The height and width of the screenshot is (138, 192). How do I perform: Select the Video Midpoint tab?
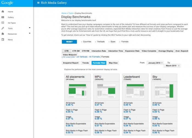pyautogui.click(x=70, y=55)
